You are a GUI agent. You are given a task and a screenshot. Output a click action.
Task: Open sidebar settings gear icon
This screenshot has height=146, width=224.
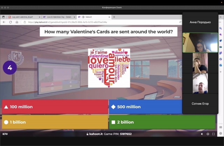[220, 133]
